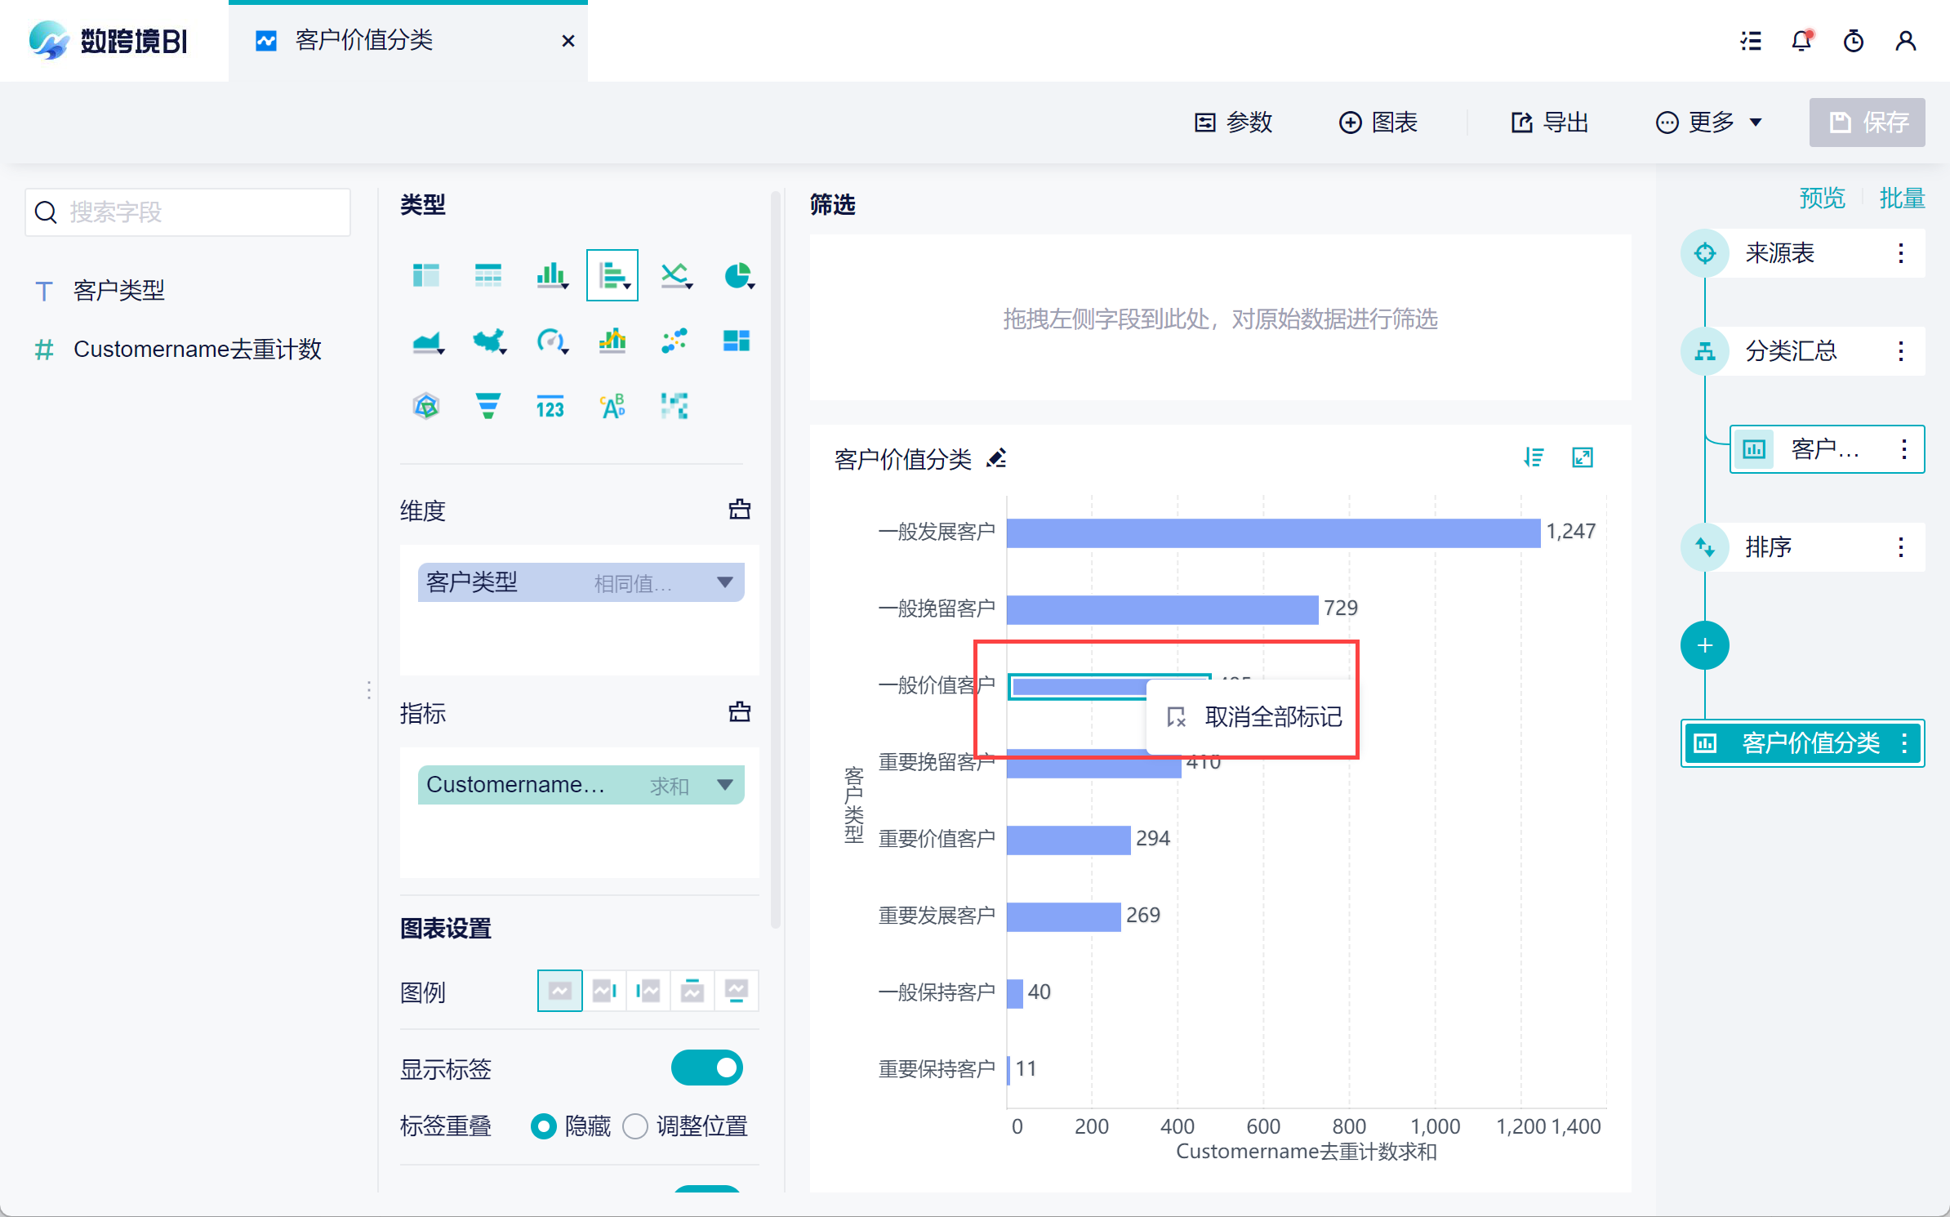1950x1217 pixels.
Task: Toggle the 显示标签 switch off
Action: click(706, 1068)
